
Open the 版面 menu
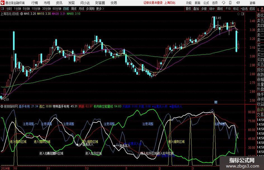point(198,3)
